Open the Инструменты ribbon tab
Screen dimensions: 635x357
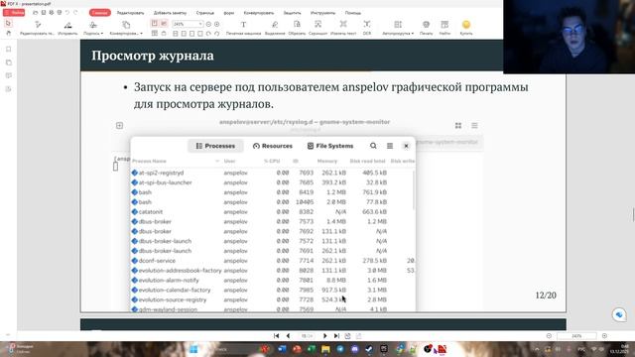[322, 13]
